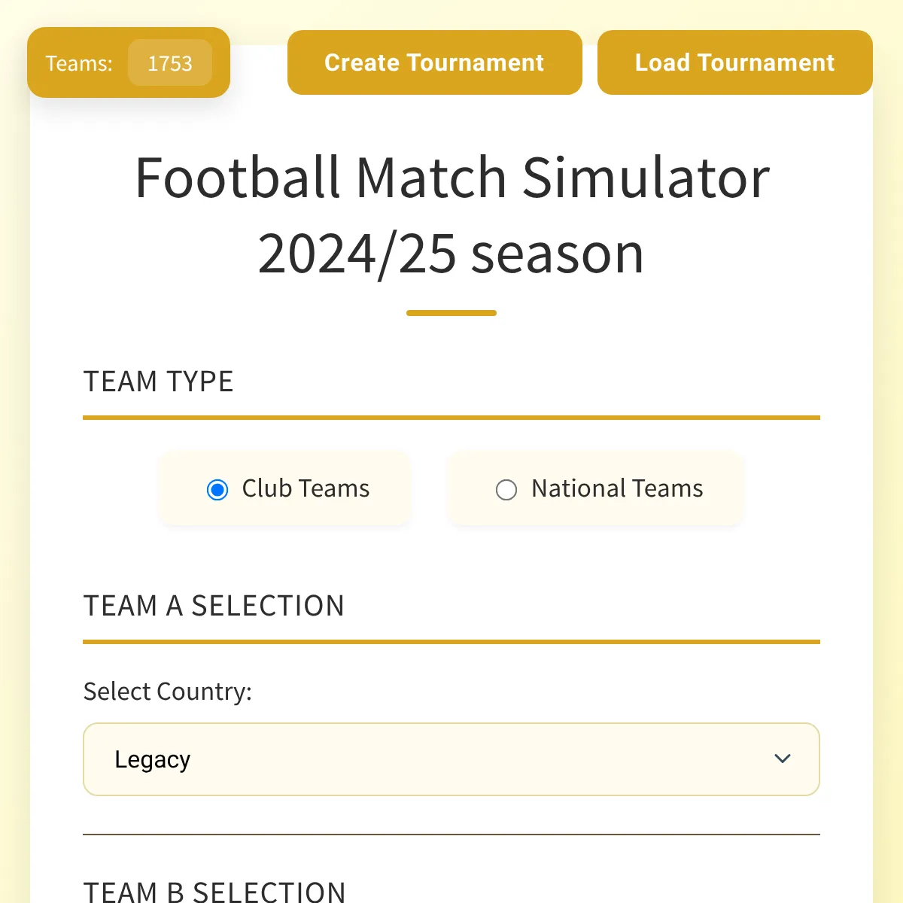The height and width of the screenshot is (903, 903).
Task: Click the gold divider under TEAM TYPE
Action: (x=451, y=417)
